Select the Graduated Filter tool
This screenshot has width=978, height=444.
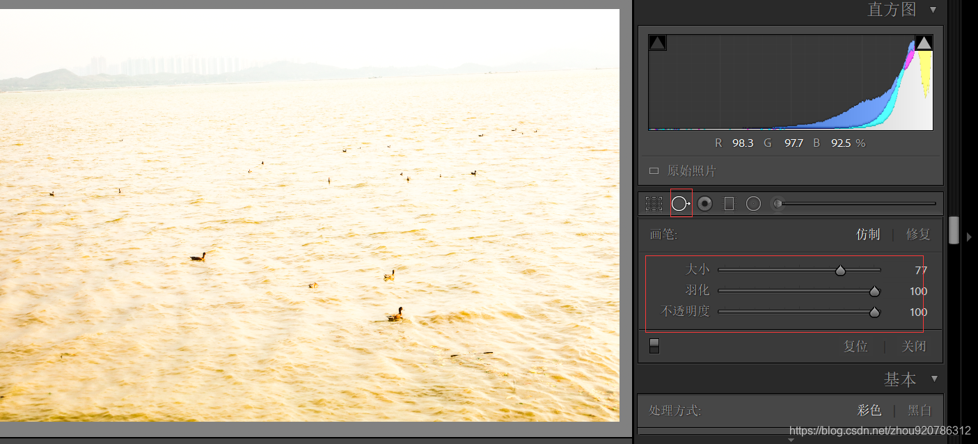click(x=729, y=203)
